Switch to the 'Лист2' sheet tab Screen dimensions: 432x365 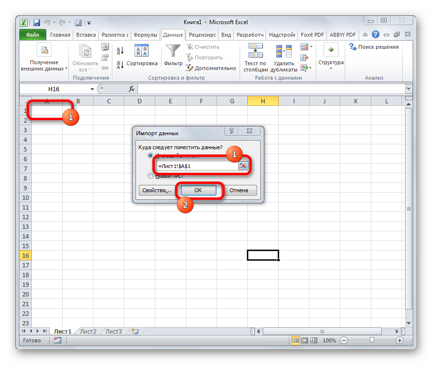pos(88,331)
